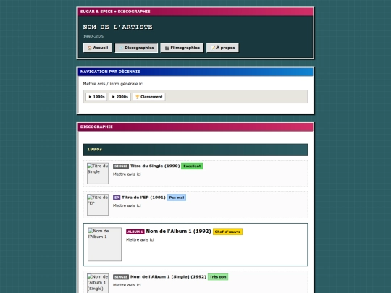The height and width of the screenshot is (293, 391).
Task: Click the house icon on Accueil
Action: tap(89, 48)
